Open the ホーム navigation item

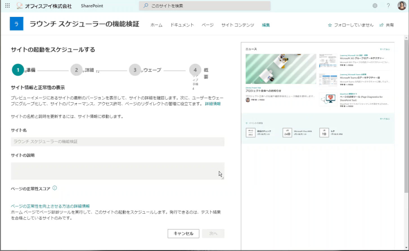point(156,25)
